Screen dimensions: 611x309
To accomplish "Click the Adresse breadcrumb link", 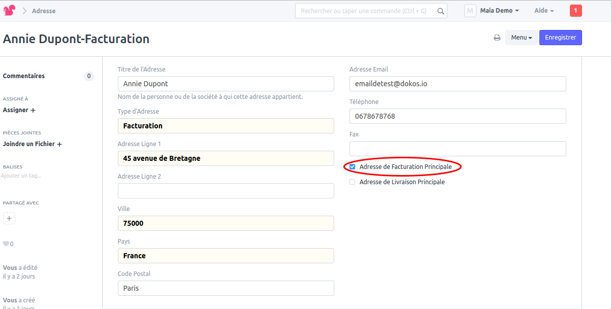I will click(x=44, y=10).
